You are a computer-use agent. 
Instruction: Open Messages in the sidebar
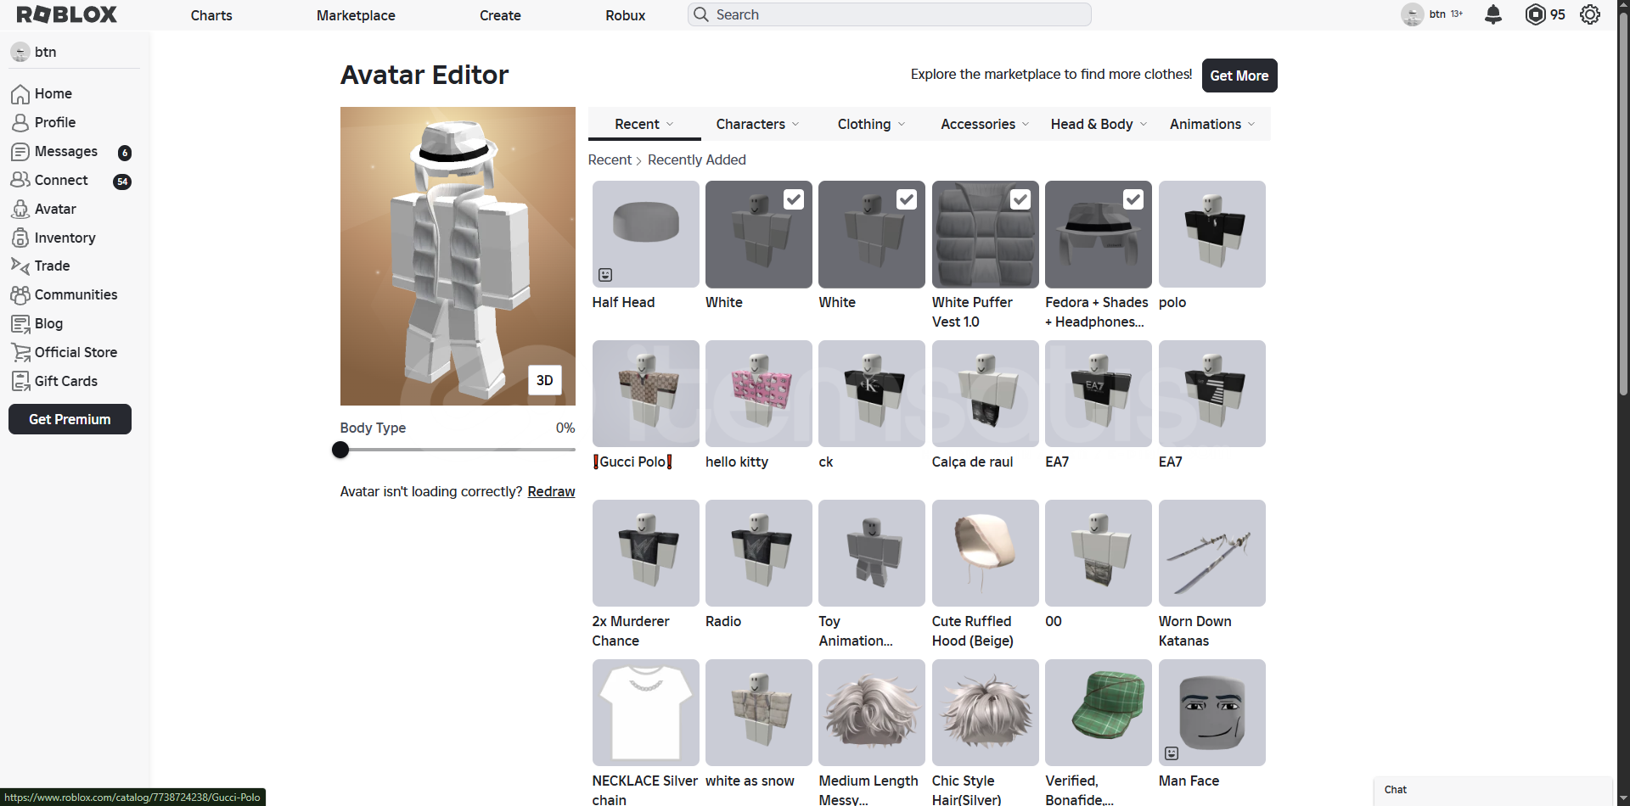[65, 151]
